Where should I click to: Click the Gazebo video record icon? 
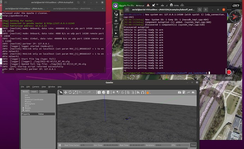tap(193, 92)
